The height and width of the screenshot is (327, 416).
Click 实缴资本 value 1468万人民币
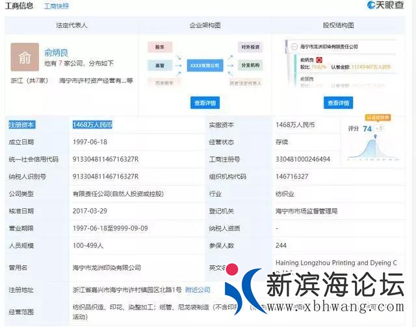[295, 125]
